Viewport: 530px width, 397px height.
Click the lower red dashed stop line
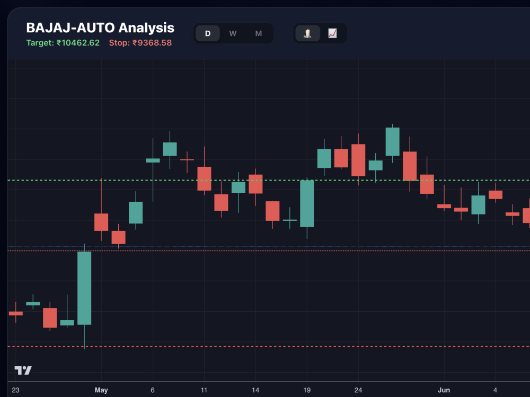click(269, 347)
